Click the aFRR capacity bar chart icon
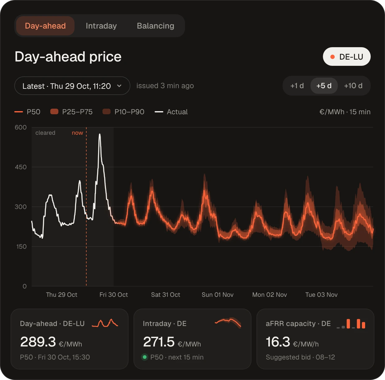 coord(351,323)
